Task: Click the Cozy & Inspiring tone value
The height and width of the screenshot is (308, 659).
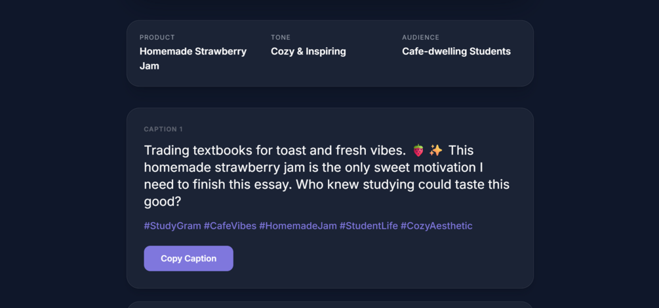Action: click(308, 51)
